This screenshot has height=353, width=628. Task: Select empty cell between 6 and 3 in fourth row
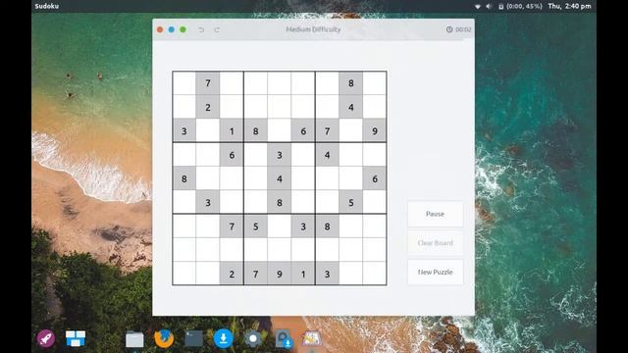click(255, 155)
